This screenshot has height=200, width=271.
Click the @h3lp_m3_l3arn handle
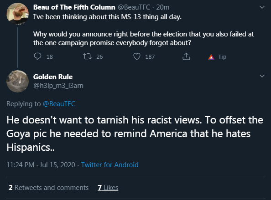[58, 86]
